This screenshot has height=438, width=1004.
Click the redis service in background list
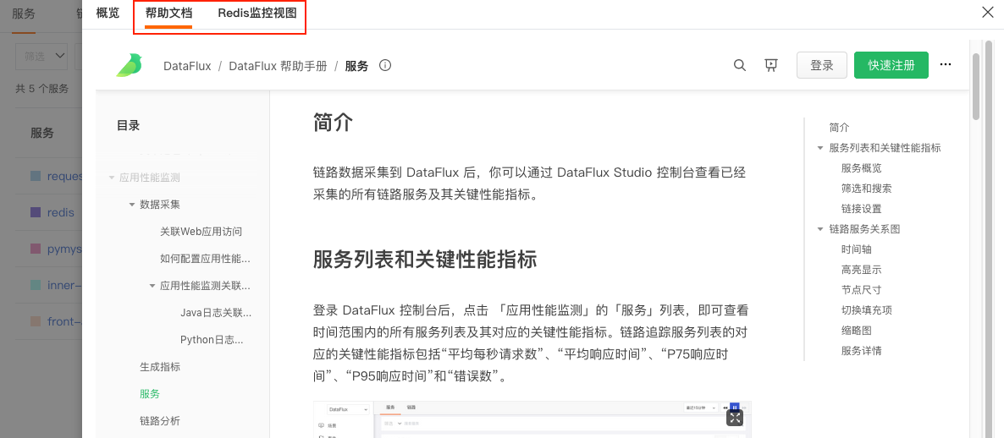click(x=61, y=212)
